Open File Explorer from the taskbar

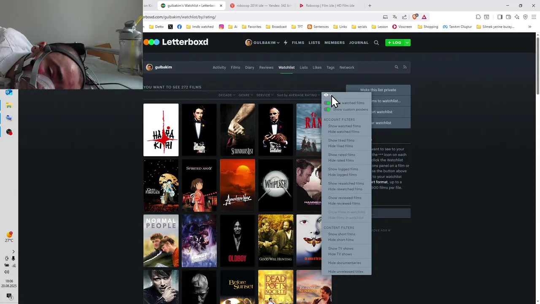pos(9,105)
